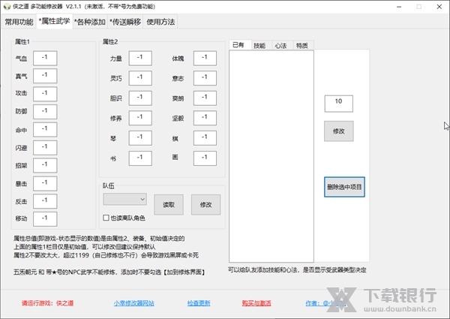Click the 闪避 value field
This screenshot has height=319, width=450.
point(45,148)
